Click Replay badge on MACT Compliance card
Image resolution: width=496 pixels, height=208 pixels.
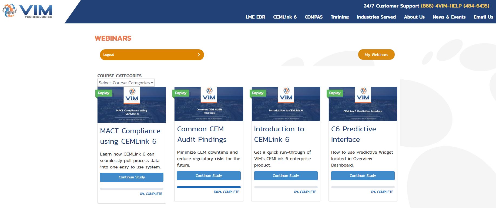pyautogui.click(x=103, y=93)
